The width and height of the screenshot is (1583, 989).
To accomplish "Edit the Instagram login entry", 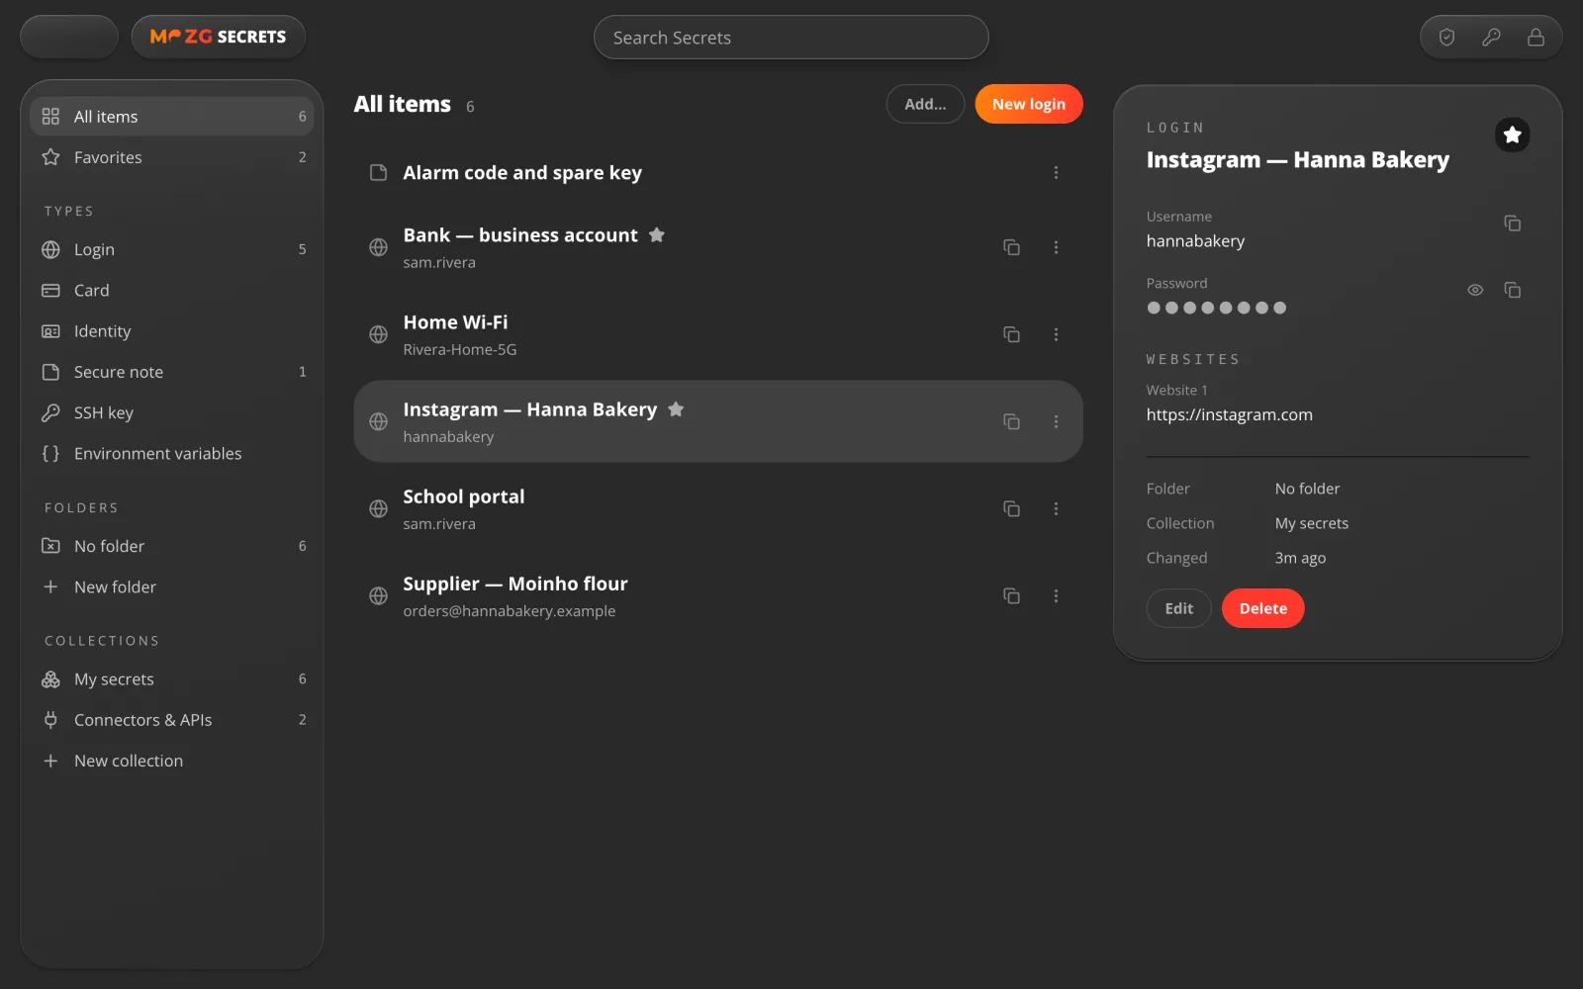I will click(x=1178, y=608).
